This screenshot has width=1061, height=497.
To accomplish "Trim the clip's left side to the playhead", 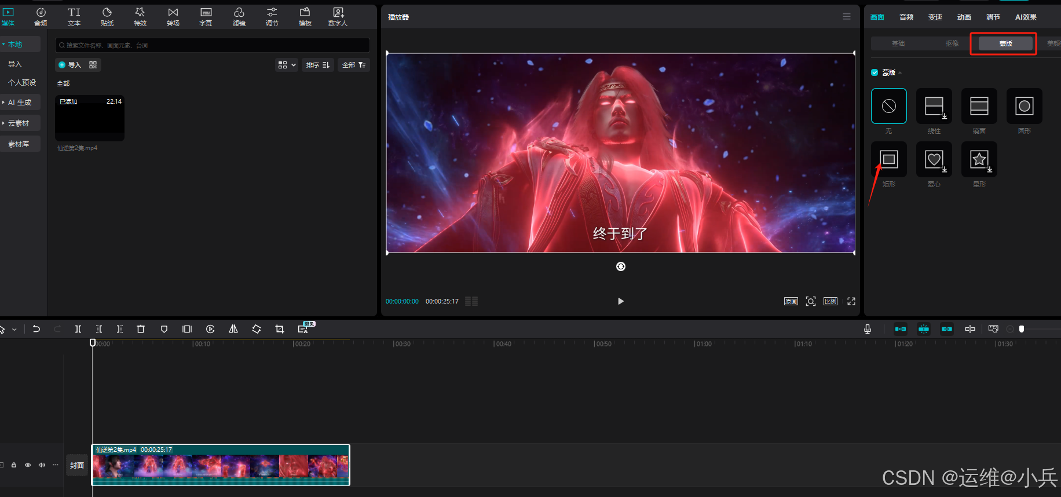I will (99, 329).
